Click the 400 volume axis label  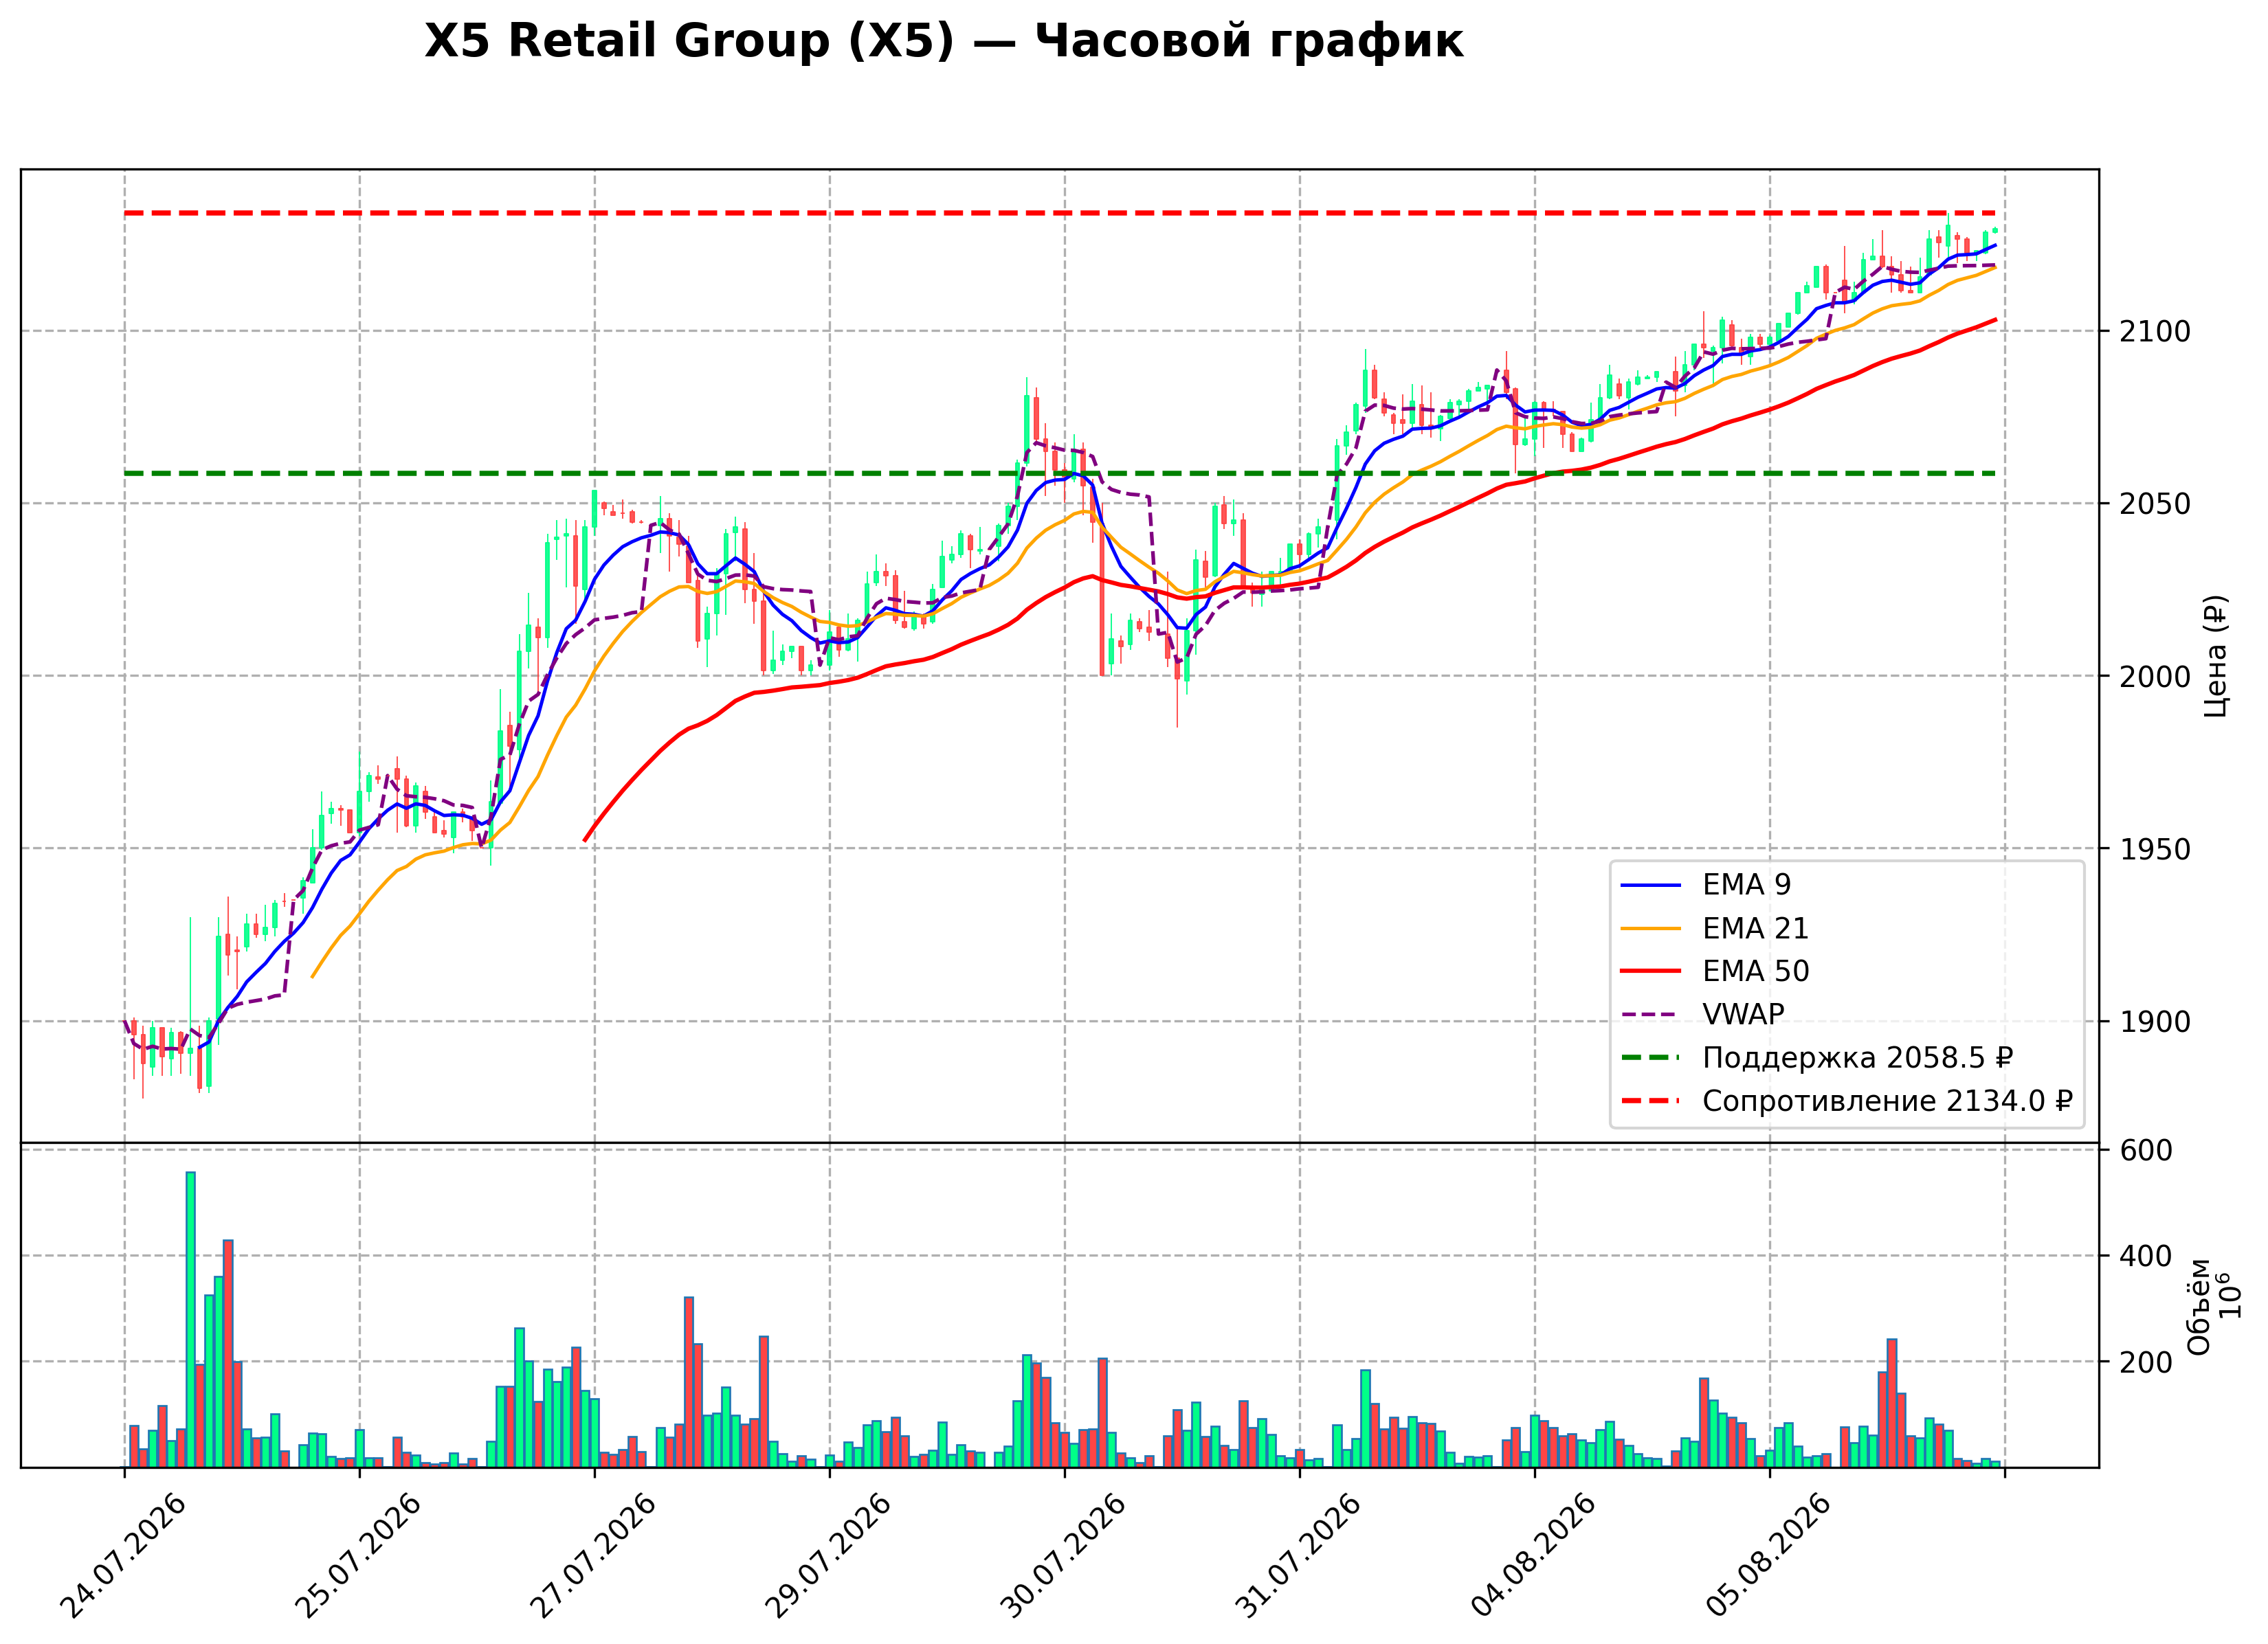click(x=2146, y=1257)
